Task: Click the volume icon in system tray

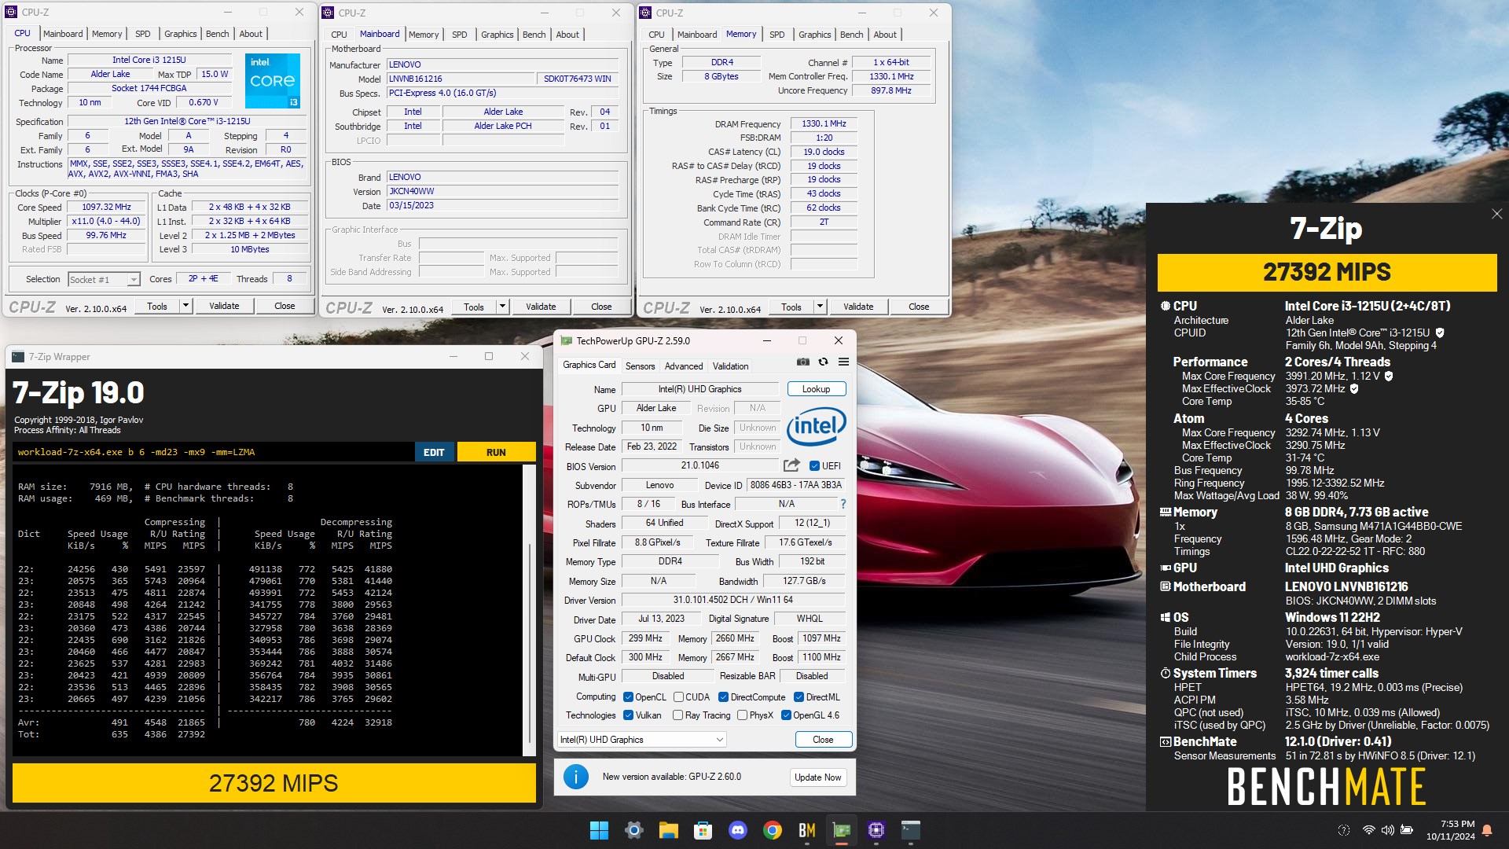Action: point(1388,830)
